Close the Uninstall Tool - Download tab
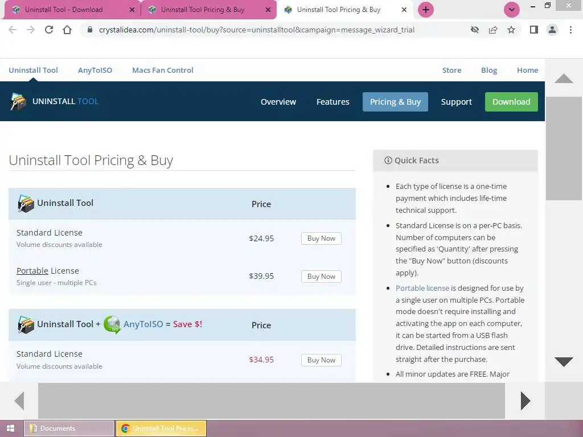 click(132, 10)
